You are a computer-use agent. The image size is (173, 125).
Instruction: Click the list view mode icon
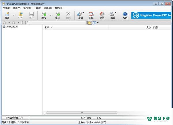coord(94,23)
